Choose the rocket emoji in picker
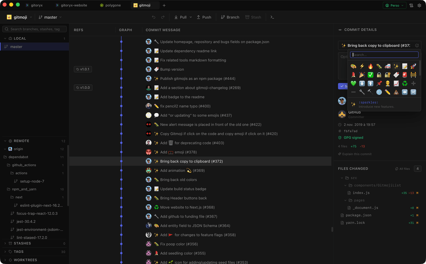The height and width of the screenshot is (264, 426). tap(413, 66)
